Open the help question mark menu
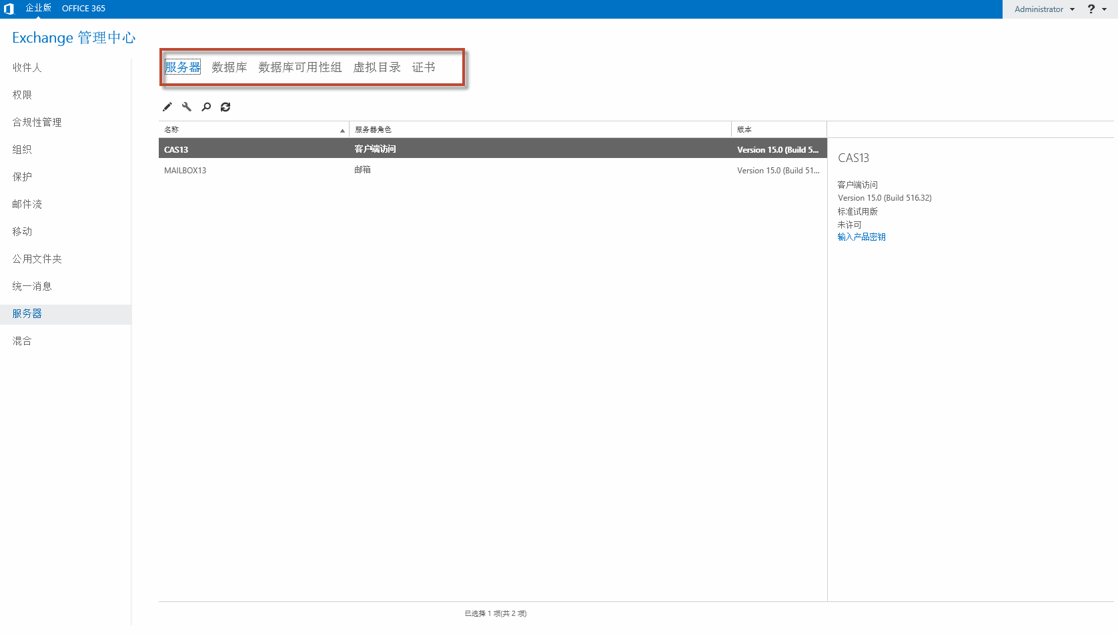1118x634 pixels. coord(1097,9)
